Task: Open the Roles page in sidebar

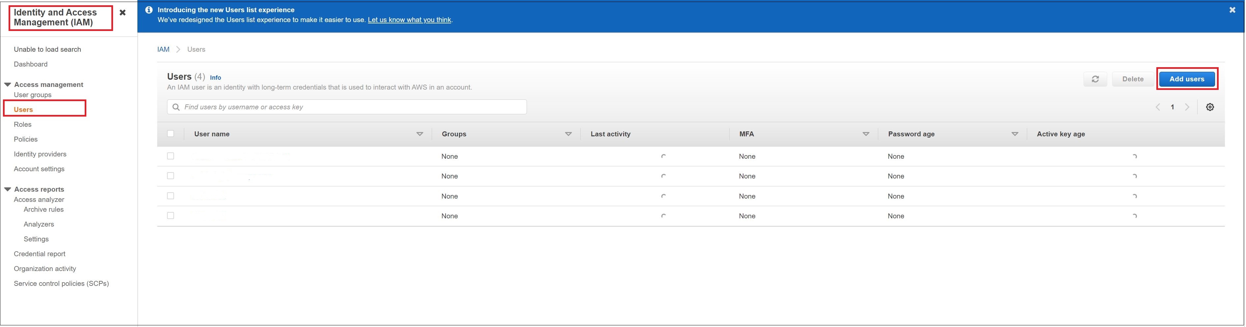Action: click(22, 124)
